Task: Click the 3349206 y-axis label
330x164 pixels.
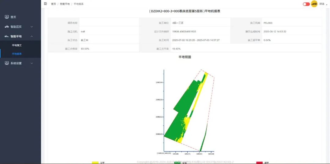Action: (x=159, y=134)
